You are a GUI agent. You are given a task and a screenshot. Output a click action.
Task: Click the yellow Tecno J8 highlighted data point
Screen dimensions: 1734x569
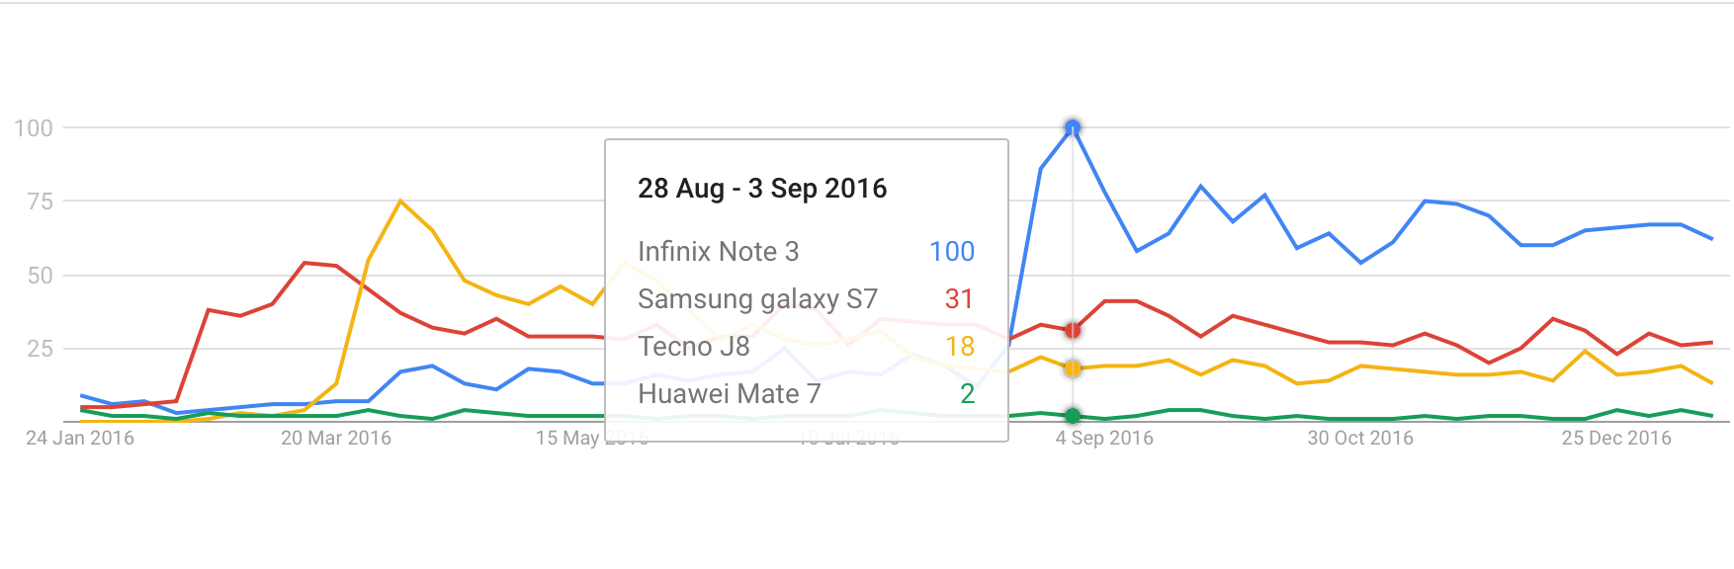click(1073, 368)
